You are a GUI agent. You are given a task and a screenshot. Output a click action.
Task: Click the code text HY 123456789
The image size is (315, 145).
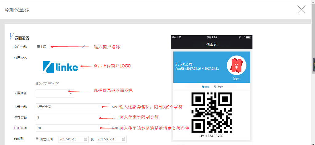(x=212, y=136)
